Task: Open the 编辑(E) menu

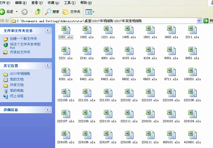Action: (21, 3)
